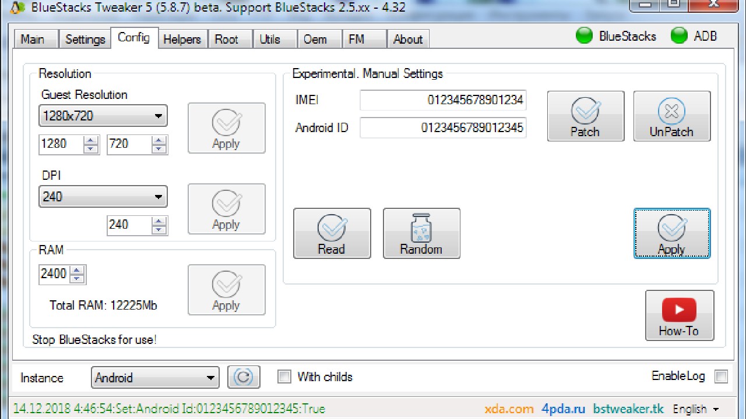
Task: Click the IMEI input field
Action: tap(443, 100)
